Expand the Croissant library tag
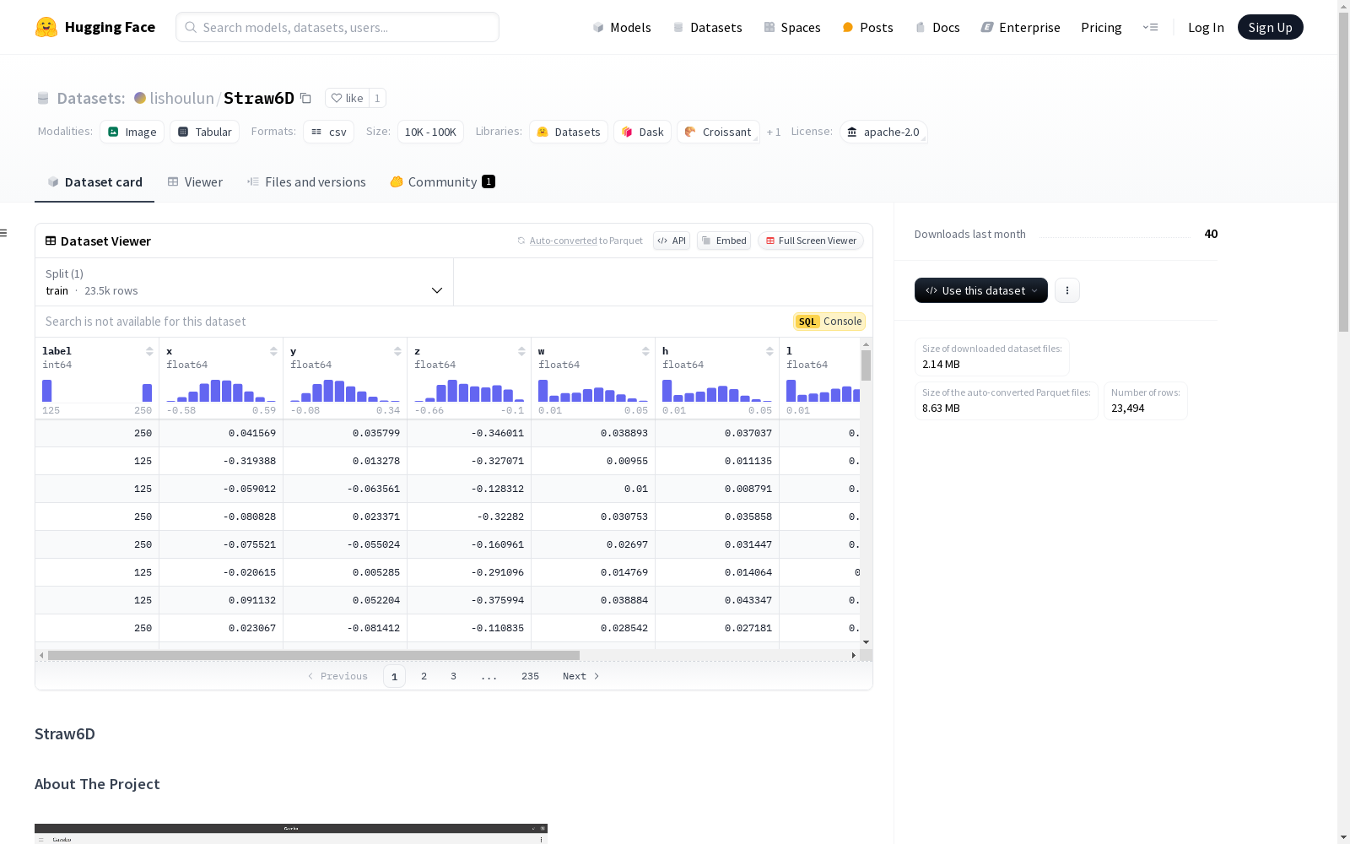1350x844 pixels. [718, 132]
